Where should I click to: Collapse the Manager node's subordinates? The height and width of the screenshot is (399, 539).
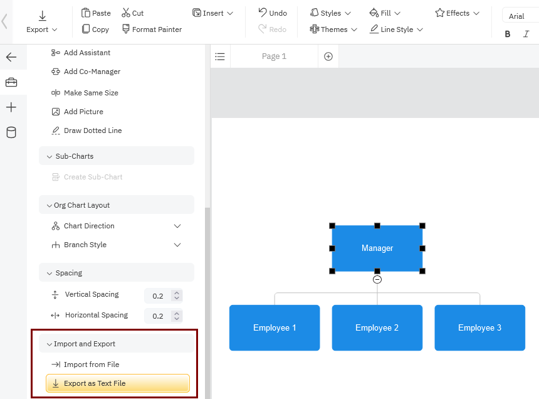(377, 280)
